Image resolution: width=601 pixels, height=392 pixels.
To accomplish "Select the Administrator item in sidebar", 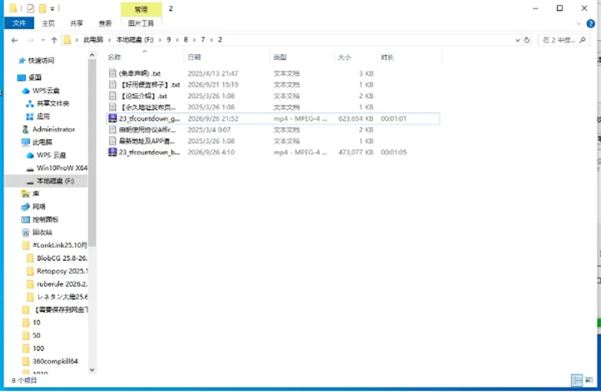I will coord(49,129).
